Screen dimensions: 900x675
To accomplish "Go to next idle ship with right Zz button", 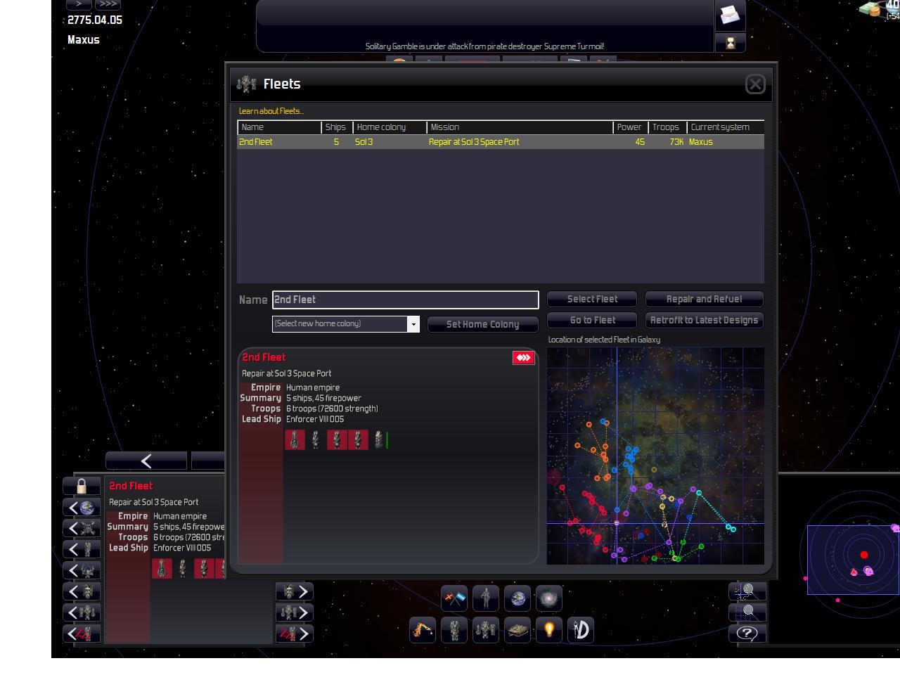I will point(295,634).
